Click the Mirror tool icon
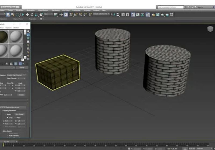The width and height of the screenshot is (215, 150). click(x=113, y=15)
